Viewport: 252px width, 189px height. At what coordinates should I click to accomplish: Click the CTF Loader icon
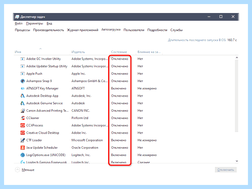22,140
